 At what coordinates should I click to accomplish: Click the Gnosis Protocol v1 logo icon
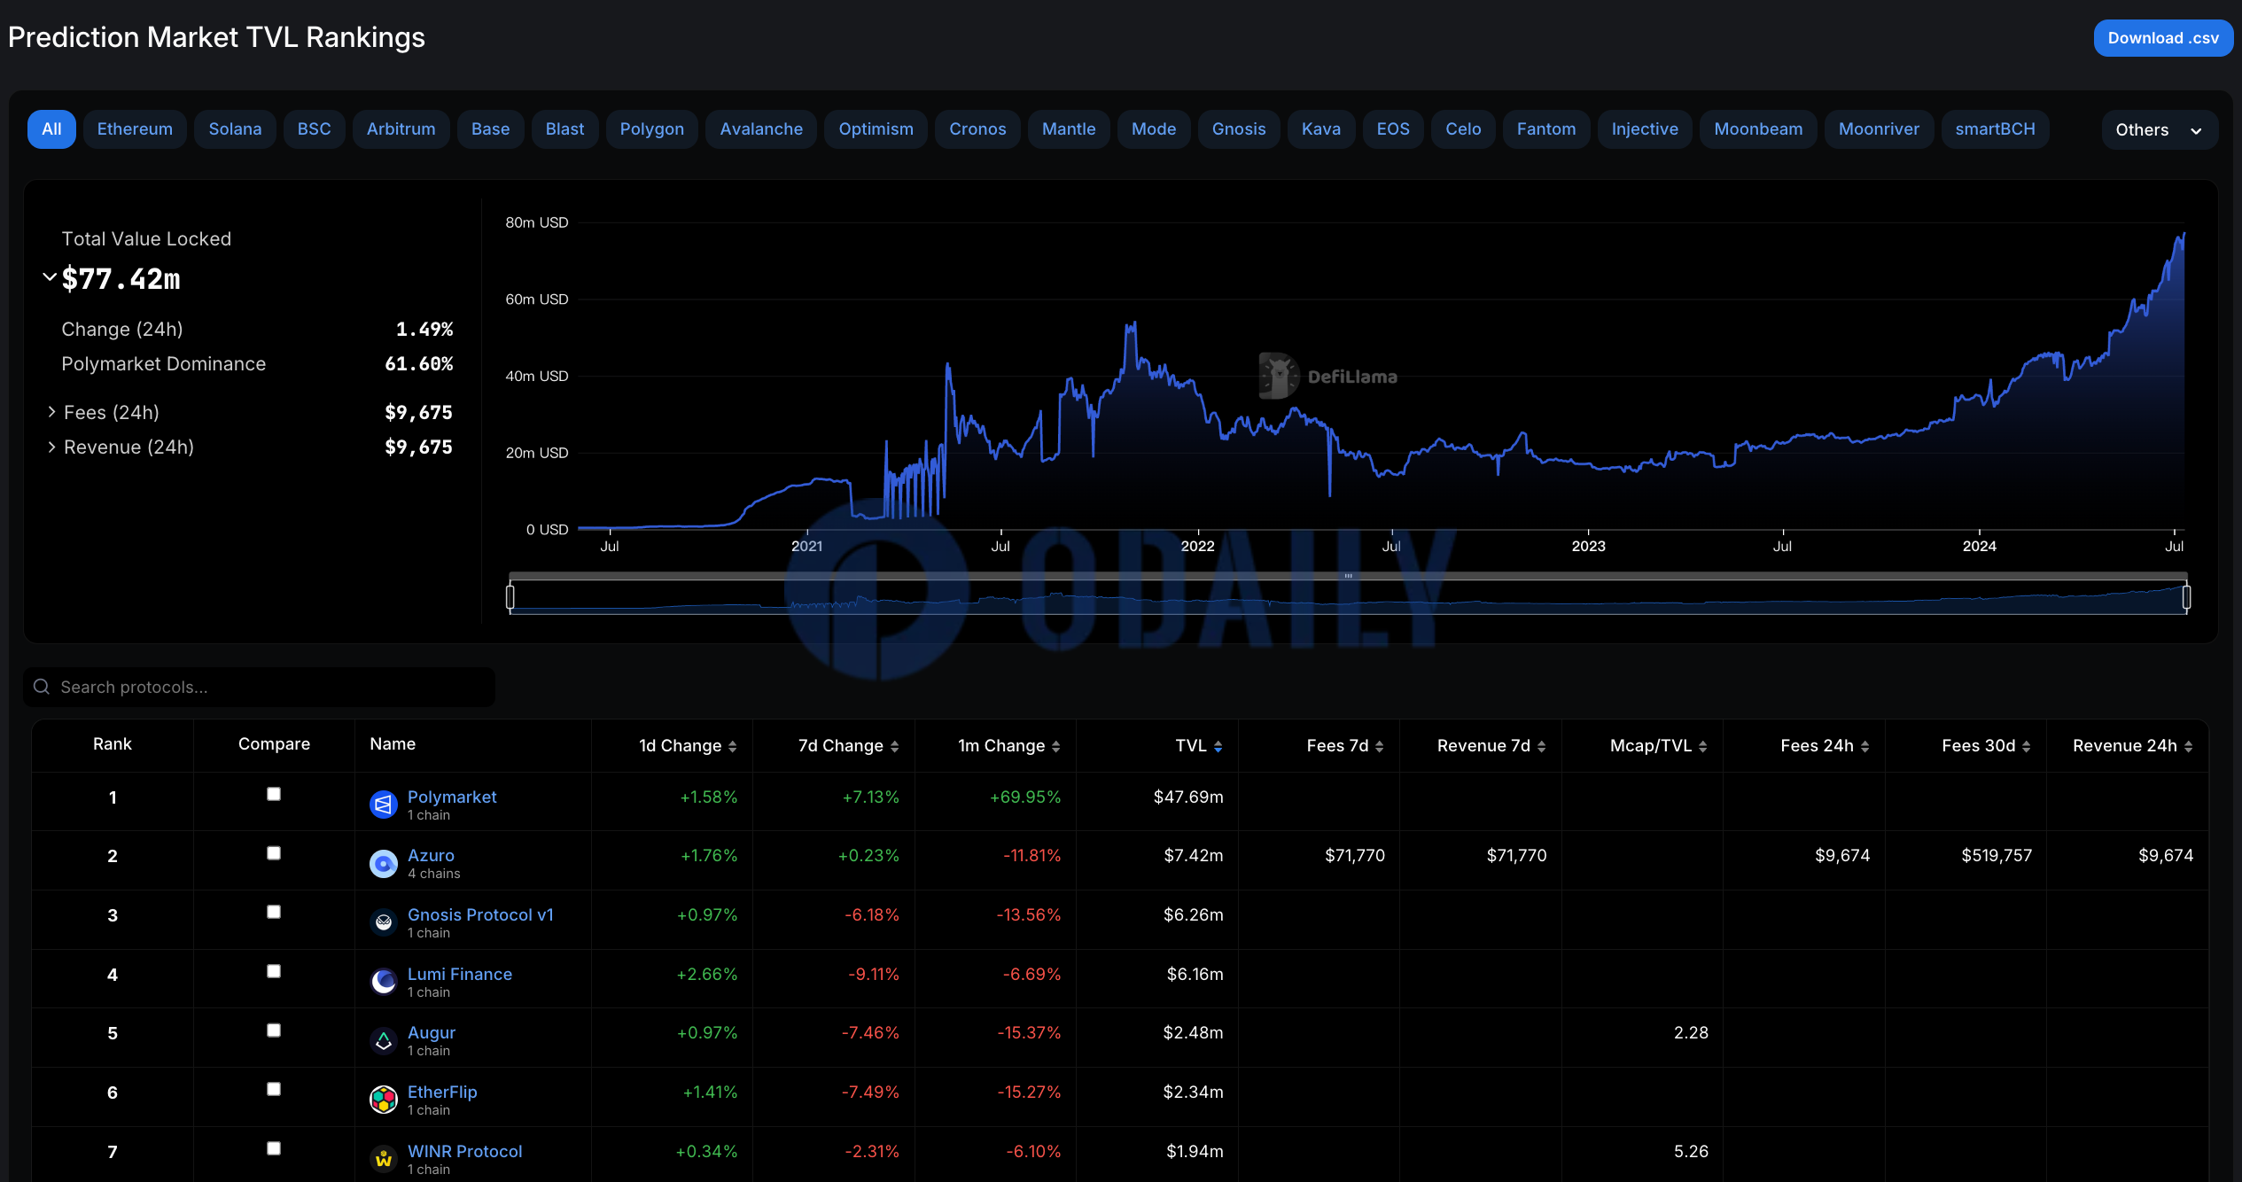(x=383, y=922)
